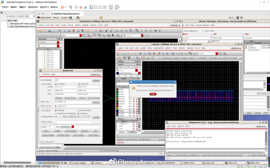Screen dimensions: 270x168
Task: Enable the Create Cross Reference checkbox
Action: point(56,113)
